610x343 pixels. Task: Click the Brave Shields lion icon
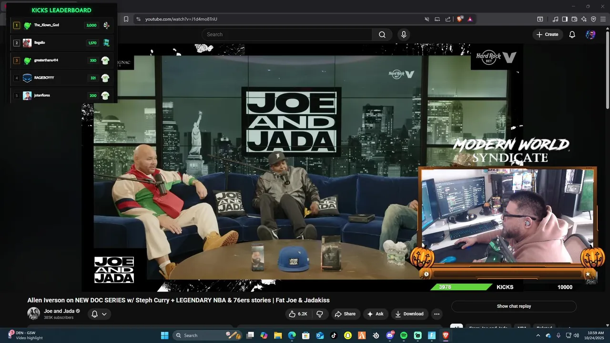(x=460, y=19)
